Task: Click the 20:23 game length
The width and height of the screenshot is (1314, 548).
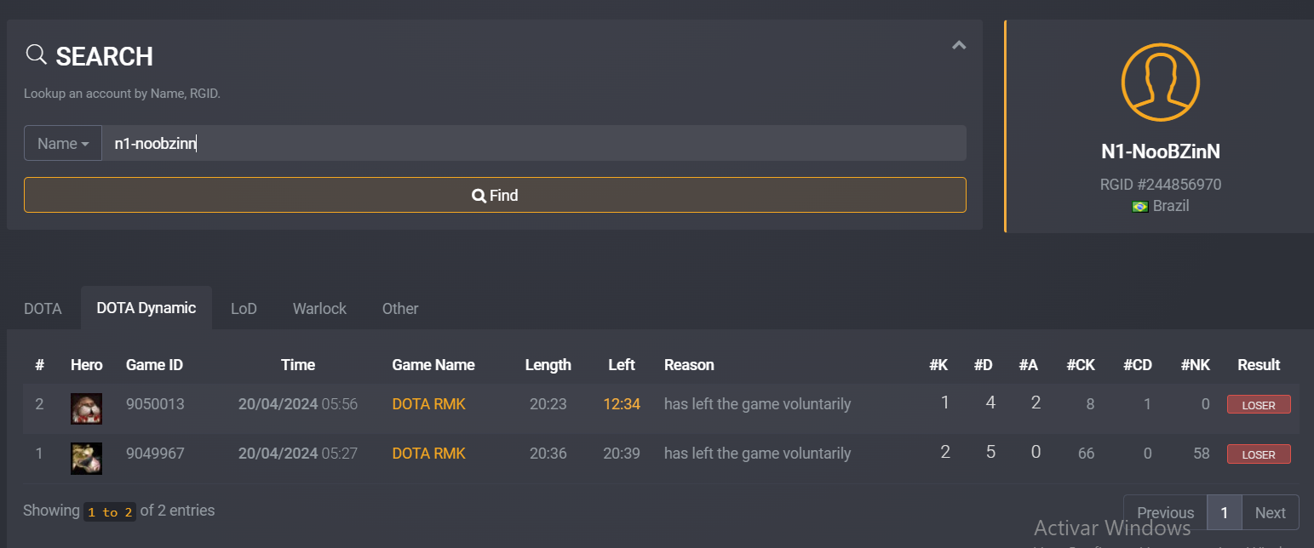Action: coord(548,404)
